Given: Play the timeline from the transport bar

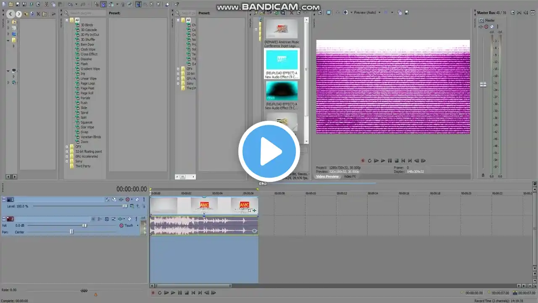Looking at the screenshot, I should click(173, 292).
